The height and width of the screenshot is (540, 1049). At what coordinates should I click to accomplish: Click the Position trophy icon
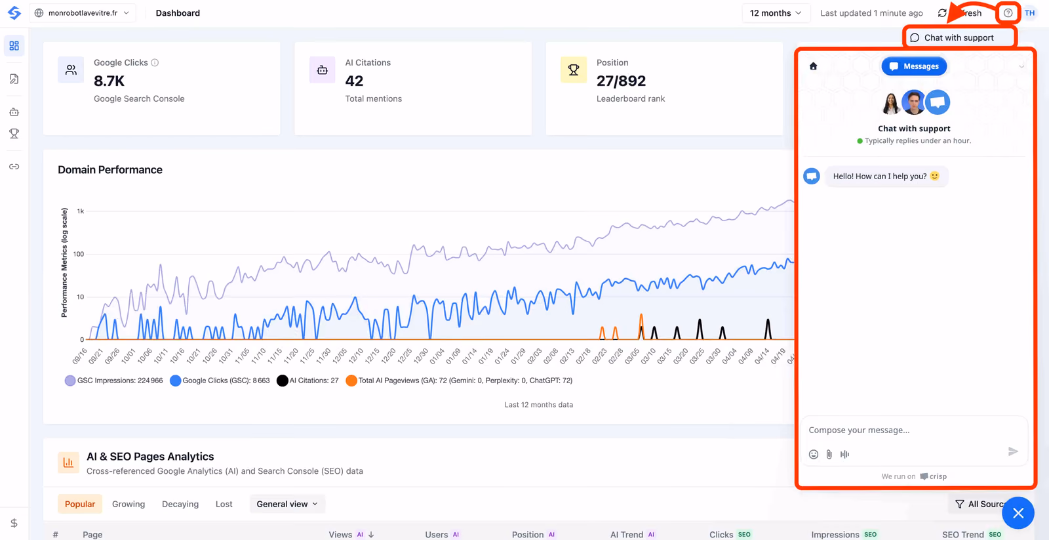[574, 70]
